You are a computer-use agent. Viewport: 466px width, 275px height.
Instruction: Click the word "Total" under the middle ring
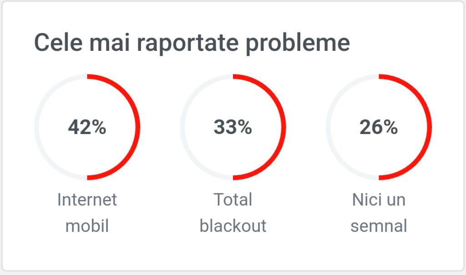(233, 199)
